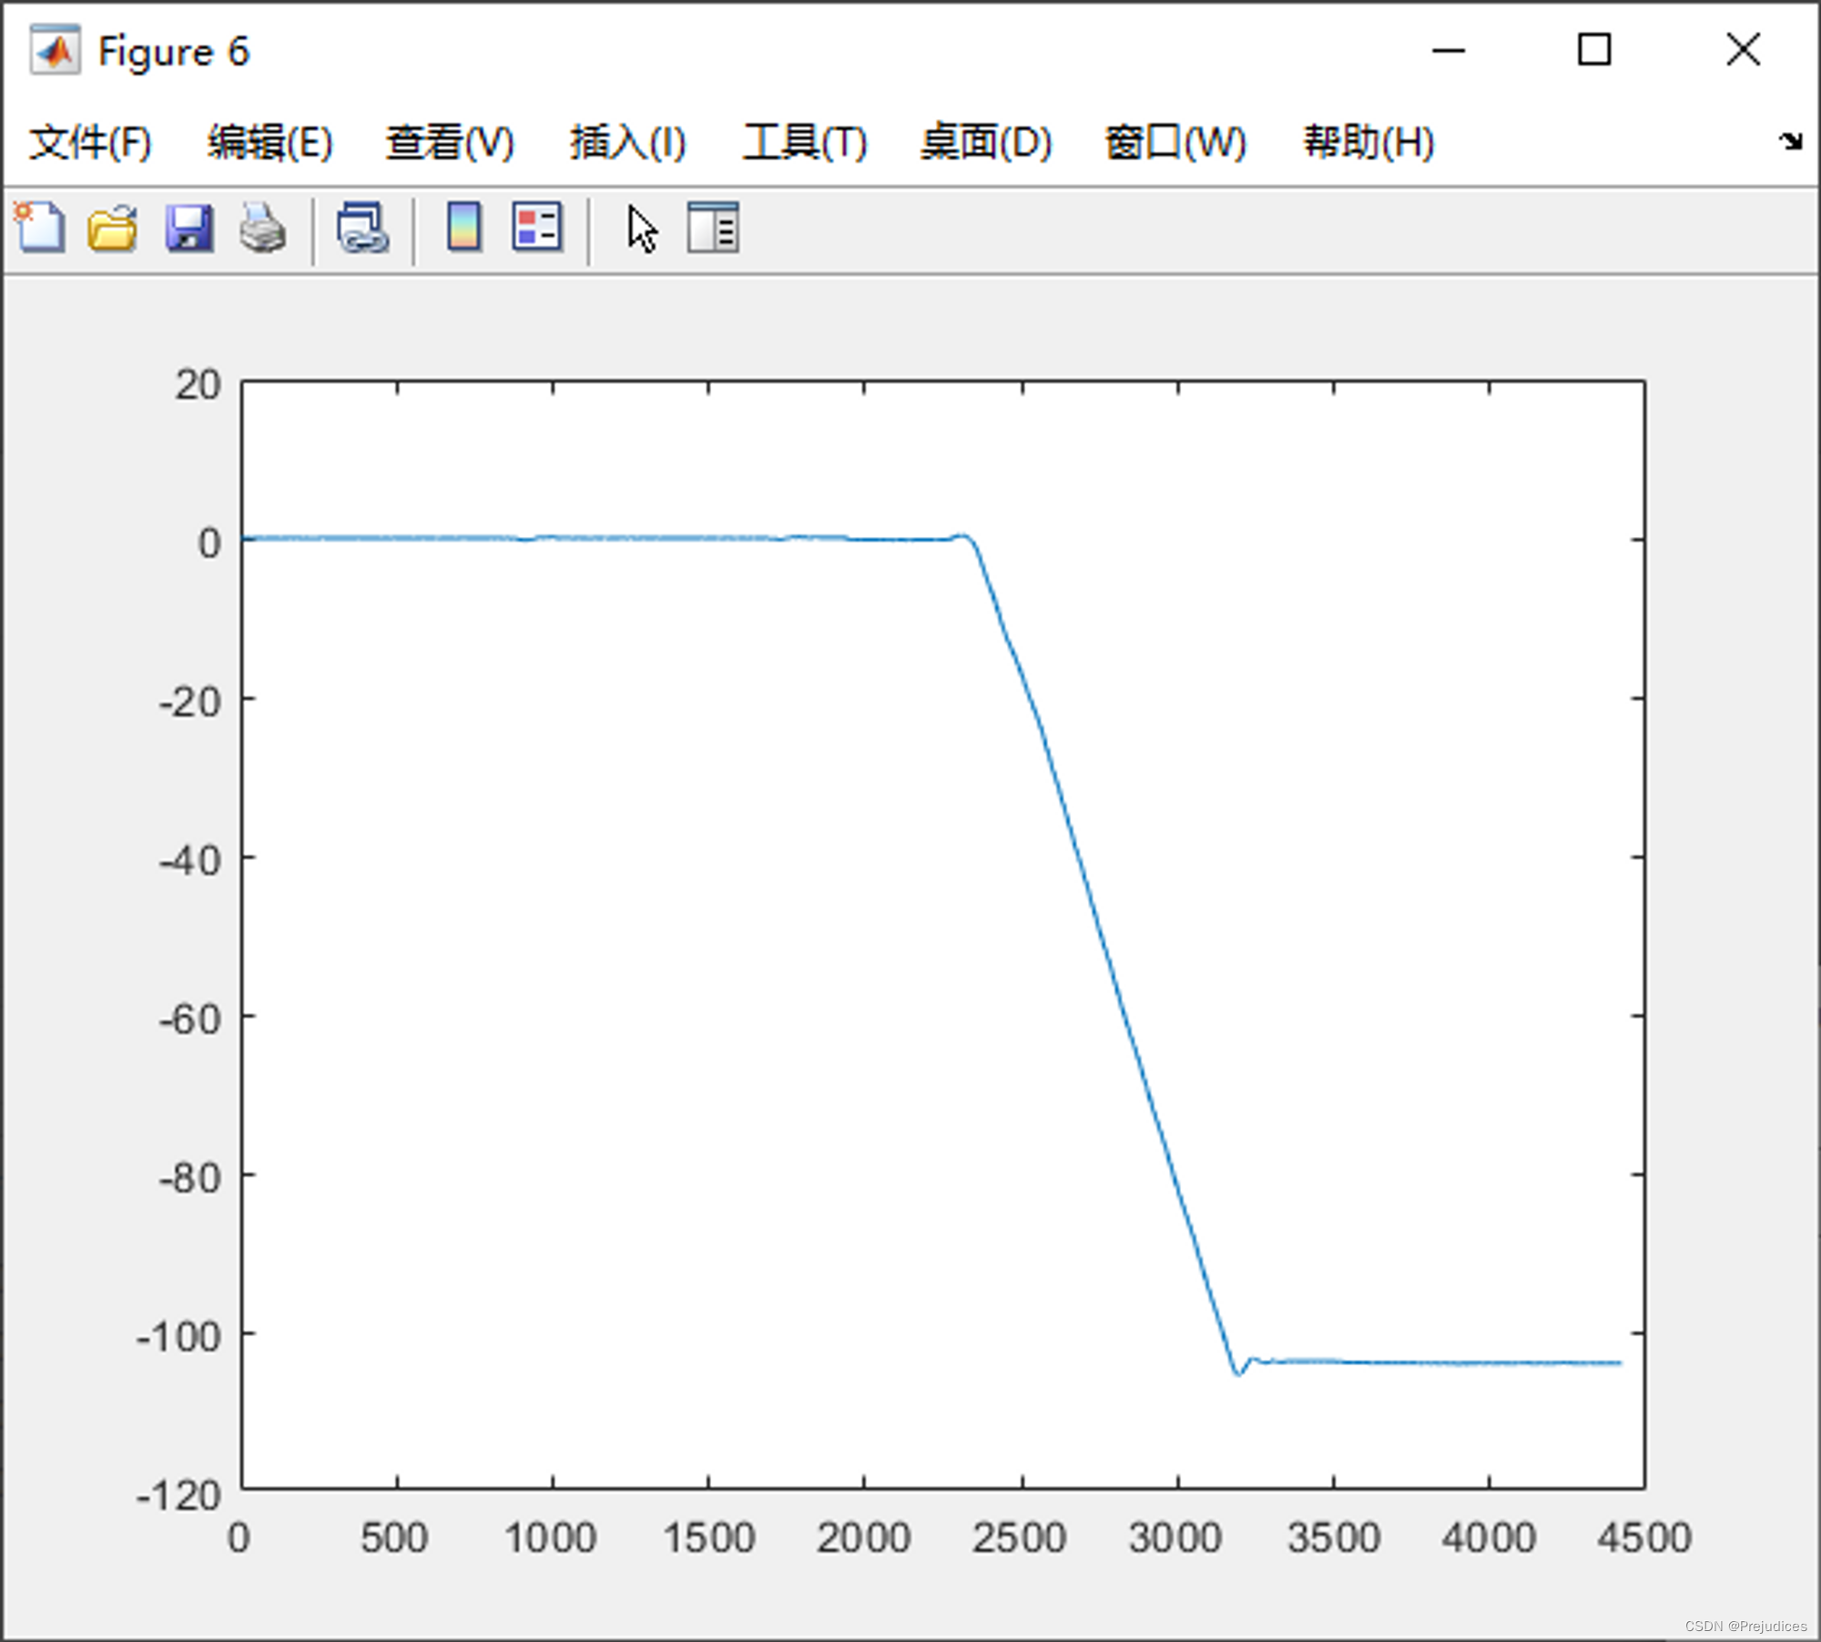Insert a colorbar using the toolbar icon
This screenshot has width=1821, height=1642.
tap(464, 227)
